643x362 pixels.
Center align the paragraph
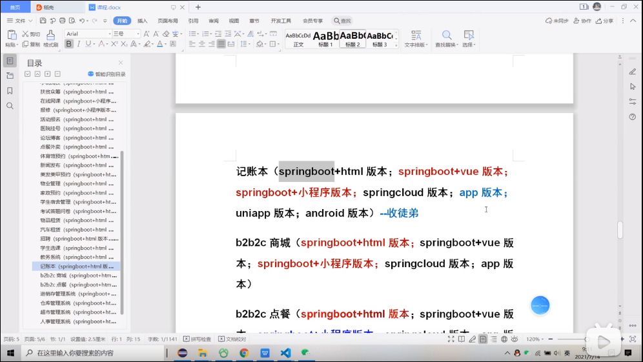(202, 44)
